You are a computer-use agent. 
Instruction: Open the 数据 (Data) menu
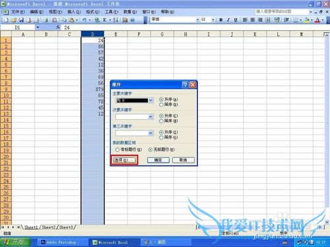point(130,12)
